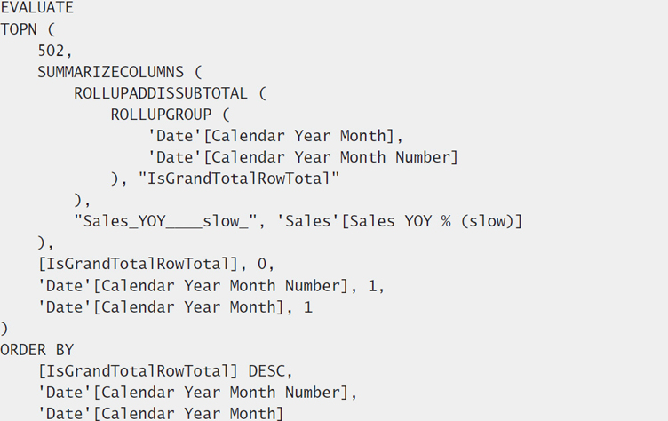Click the 'Sales'[Sales YOY % (slow)] measure
668x421 pixels.
[x=400, y=221]
